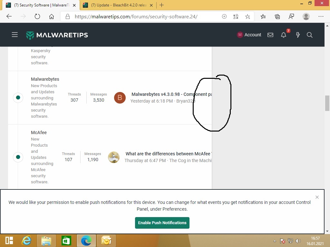Open File Explorer from taskbar
This screenshot has width=330, height=247.
pyautogui.click(x=46, y=241)
